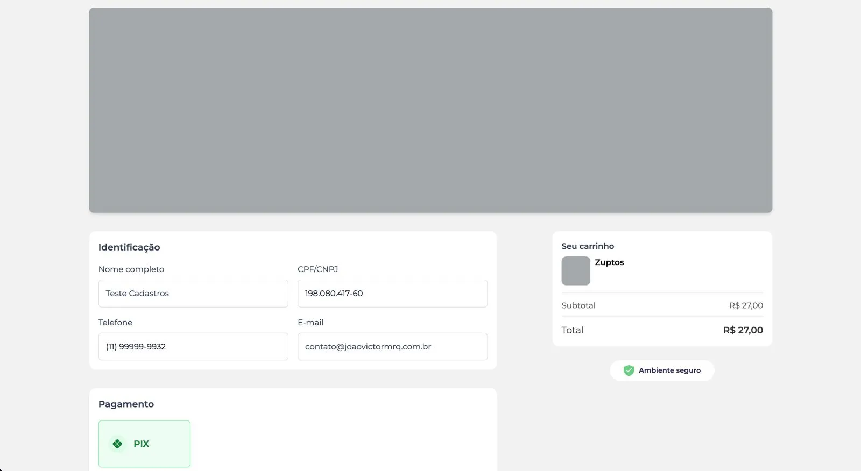Click the CPF/CNPJ field label

click(317, 269)
